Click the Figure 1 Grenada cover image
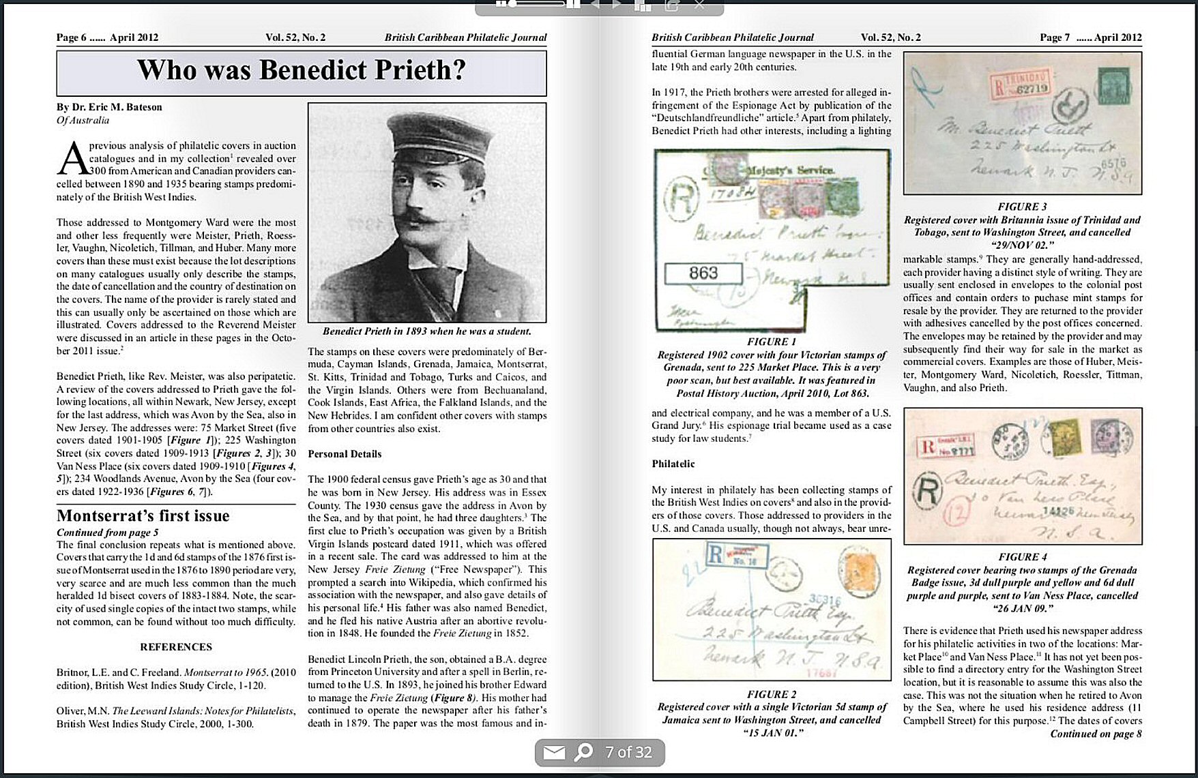This screenshot has height=778, width=1198. (772, 241)
